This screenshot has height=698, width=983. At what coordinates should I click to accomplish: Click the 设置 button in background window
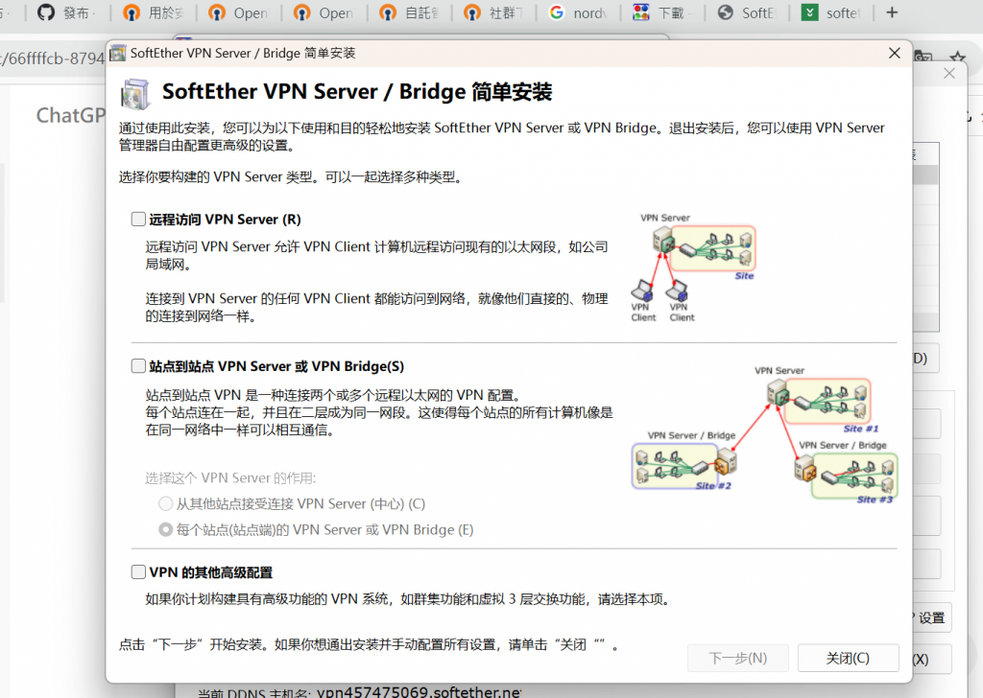tap(931, 617)
